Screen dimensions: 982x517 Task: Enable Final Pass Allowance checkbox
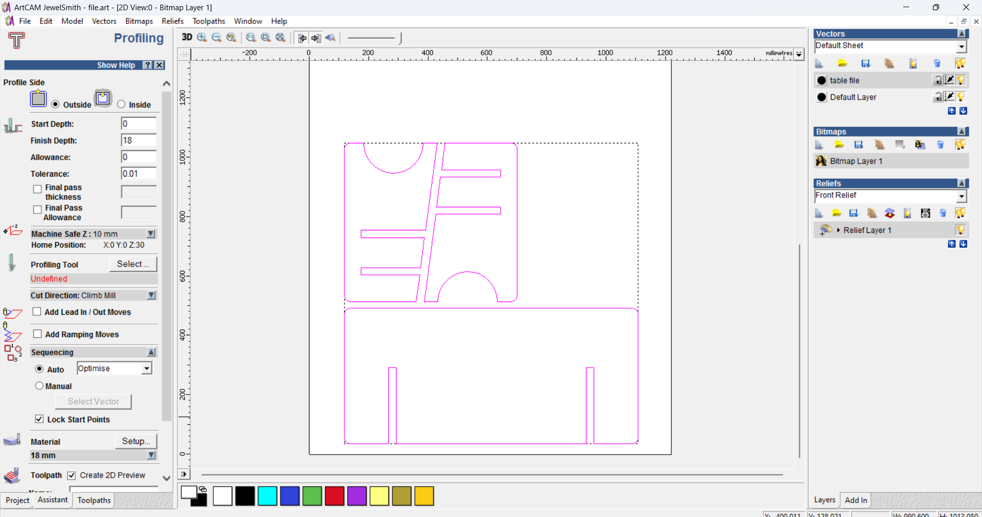(37, 210)
